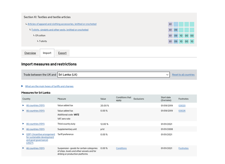
Task: Click the 'T-shirts' hierarchy entry
Action: [x=43, y=41]
